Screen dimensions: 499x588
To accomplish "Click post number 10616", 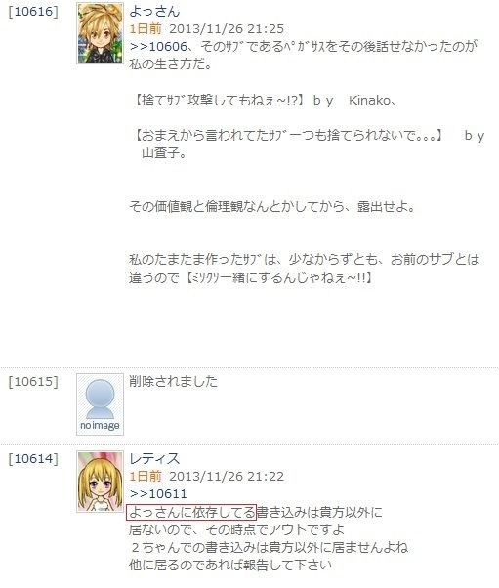I will pos(33,12).
